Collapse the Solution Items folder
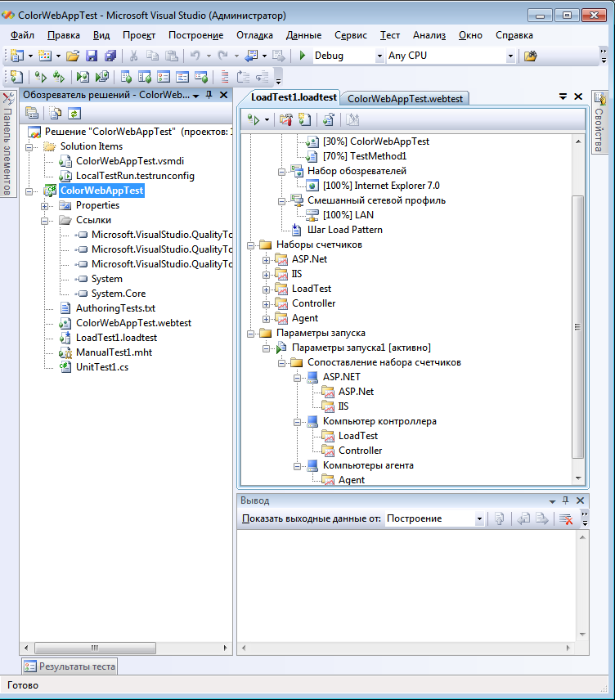 (29, 147)
